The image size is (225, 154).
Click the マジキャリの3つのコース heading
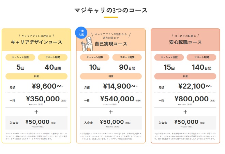110,10
